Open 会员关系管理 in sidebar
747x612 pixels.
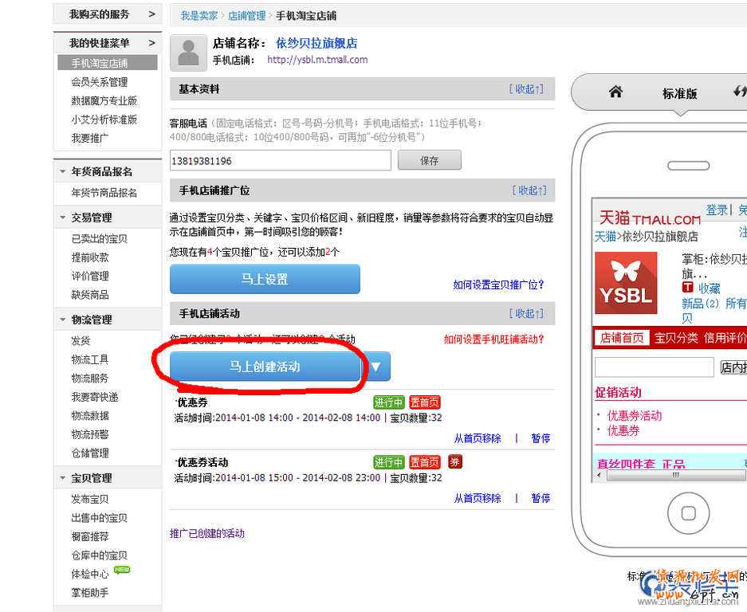point(100,82)
